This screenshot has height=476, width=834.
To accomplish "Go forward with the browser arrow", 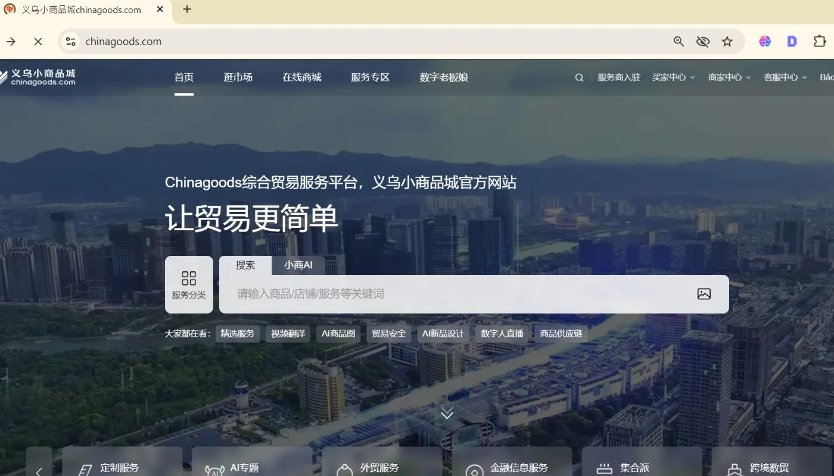I will click(x=11, y=41).
